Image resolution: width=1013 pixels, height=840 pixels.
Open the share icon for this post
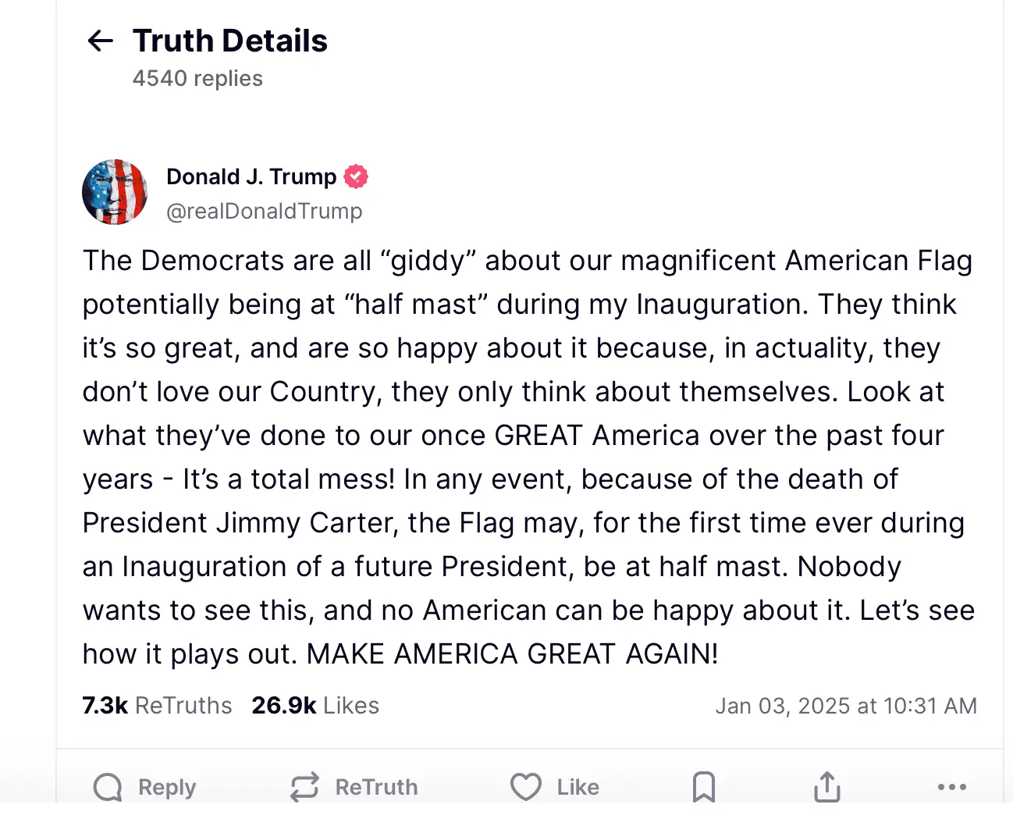tap(827, 787)
